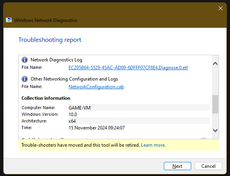Screen dimensions: 230x176
Task: Select the time value 15 November 2024 09:24:07
Action: [x=96, y=128]
